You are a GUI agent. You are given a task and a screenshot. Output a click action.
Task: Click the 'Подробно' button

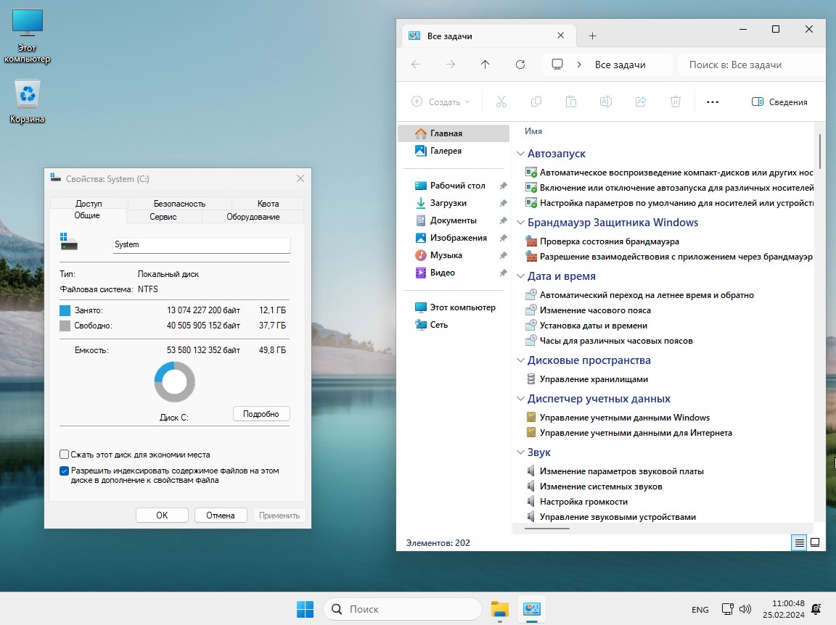tap(261, 414)
